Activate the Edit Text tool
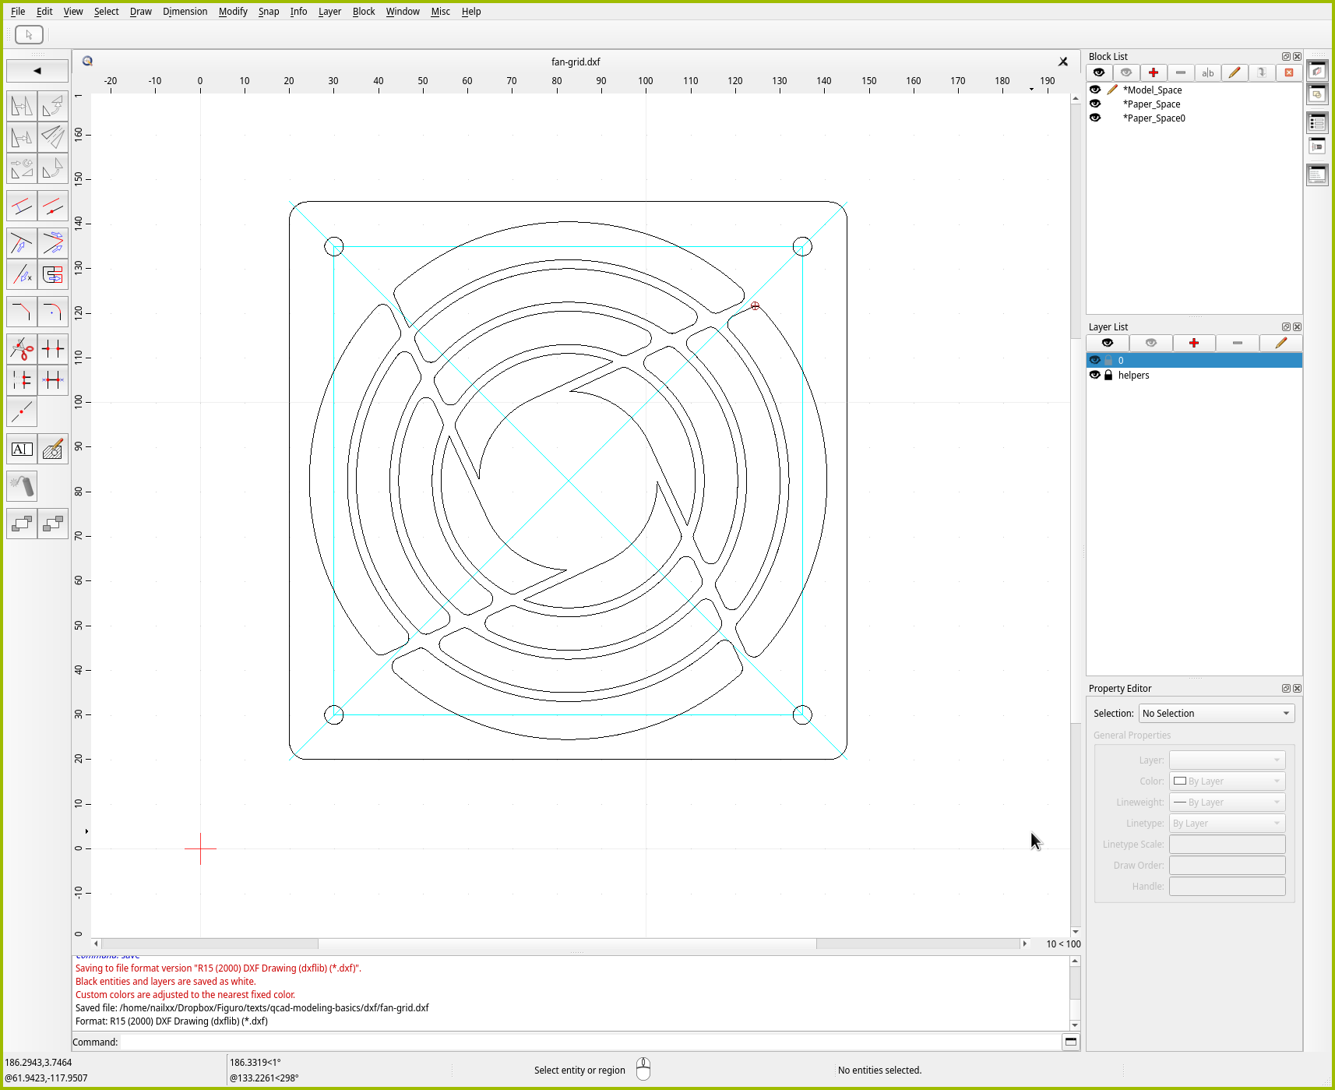The width and height of the screenshot is (1335, 1090). tap(22, 449)
